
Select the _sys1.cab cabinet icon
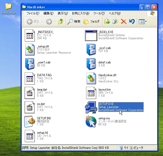click(x=91, y=50)
